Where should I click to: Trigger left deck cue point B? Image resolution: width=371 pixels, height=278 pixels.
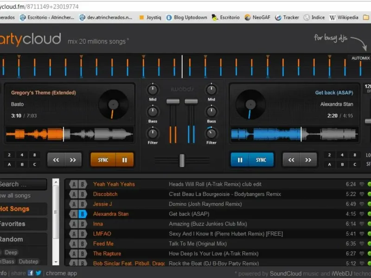point(22,164)
